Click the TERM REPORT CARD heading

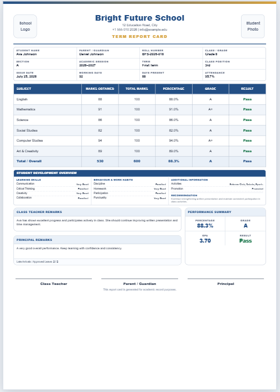pos(140,36)
